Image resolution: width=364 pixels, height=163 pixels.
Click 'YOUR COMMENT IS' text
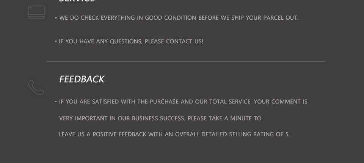(281, 102)
